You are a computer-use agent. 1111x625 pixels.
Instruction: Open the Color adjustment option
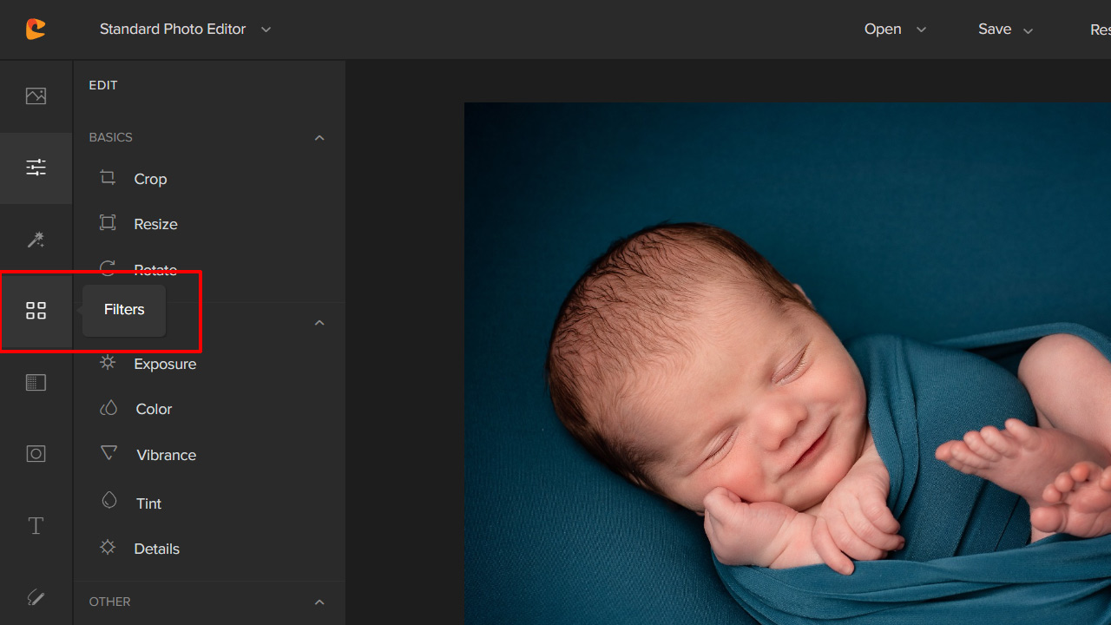pyautogui.click(x=154, y=409)
